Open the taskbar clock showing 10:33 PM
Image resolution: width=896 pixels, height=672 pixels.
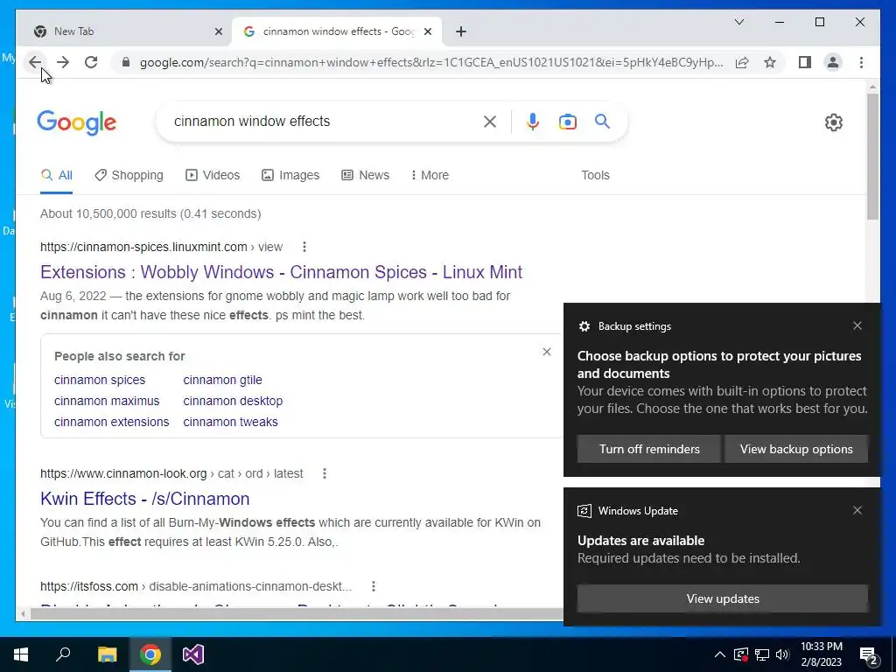click(x=821, y=654)
